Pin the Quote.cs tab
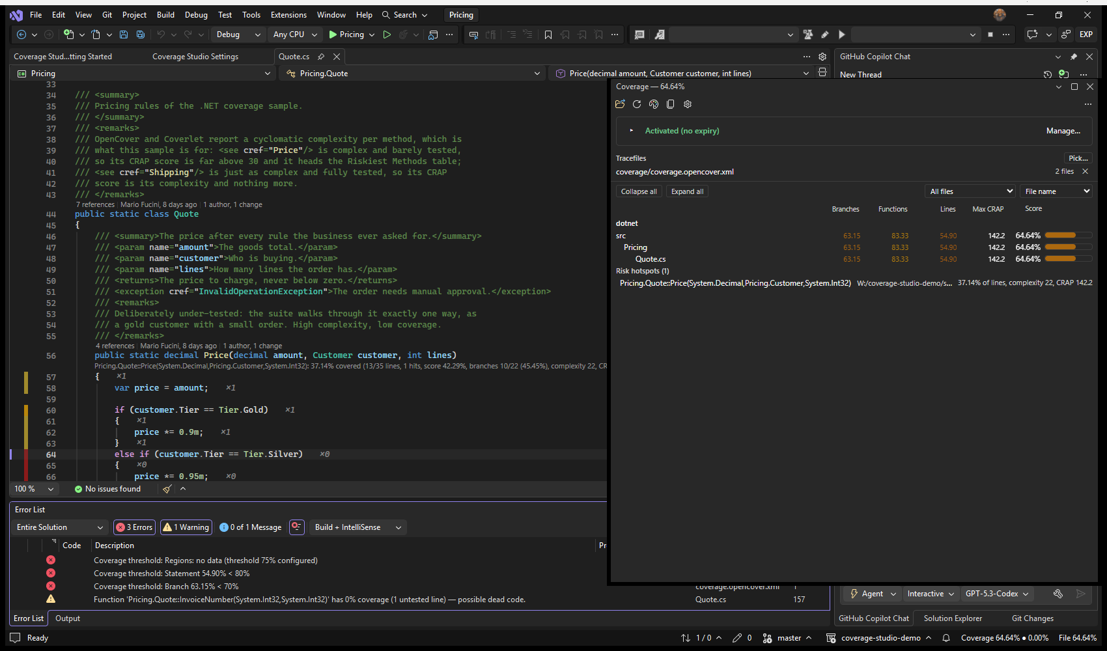Image resolution: width=1107 pixels, height=651 pixels. (321, 57)
